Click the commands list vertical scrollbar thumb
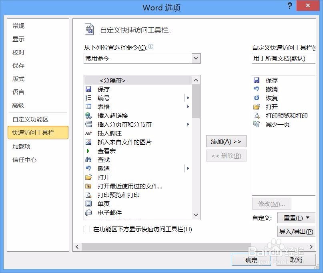This screenshot has height=273, width=323. pos(196,101)
